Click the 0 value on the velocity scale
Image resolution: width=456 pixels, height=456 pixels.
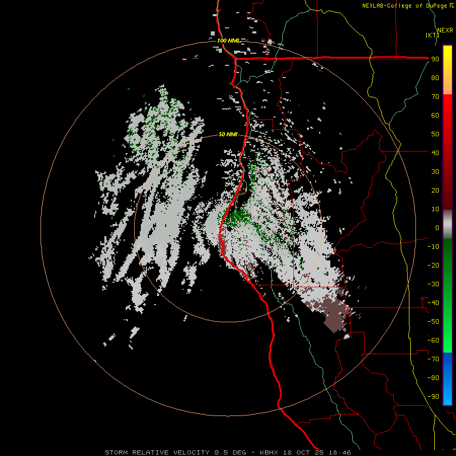click(437, 228)
